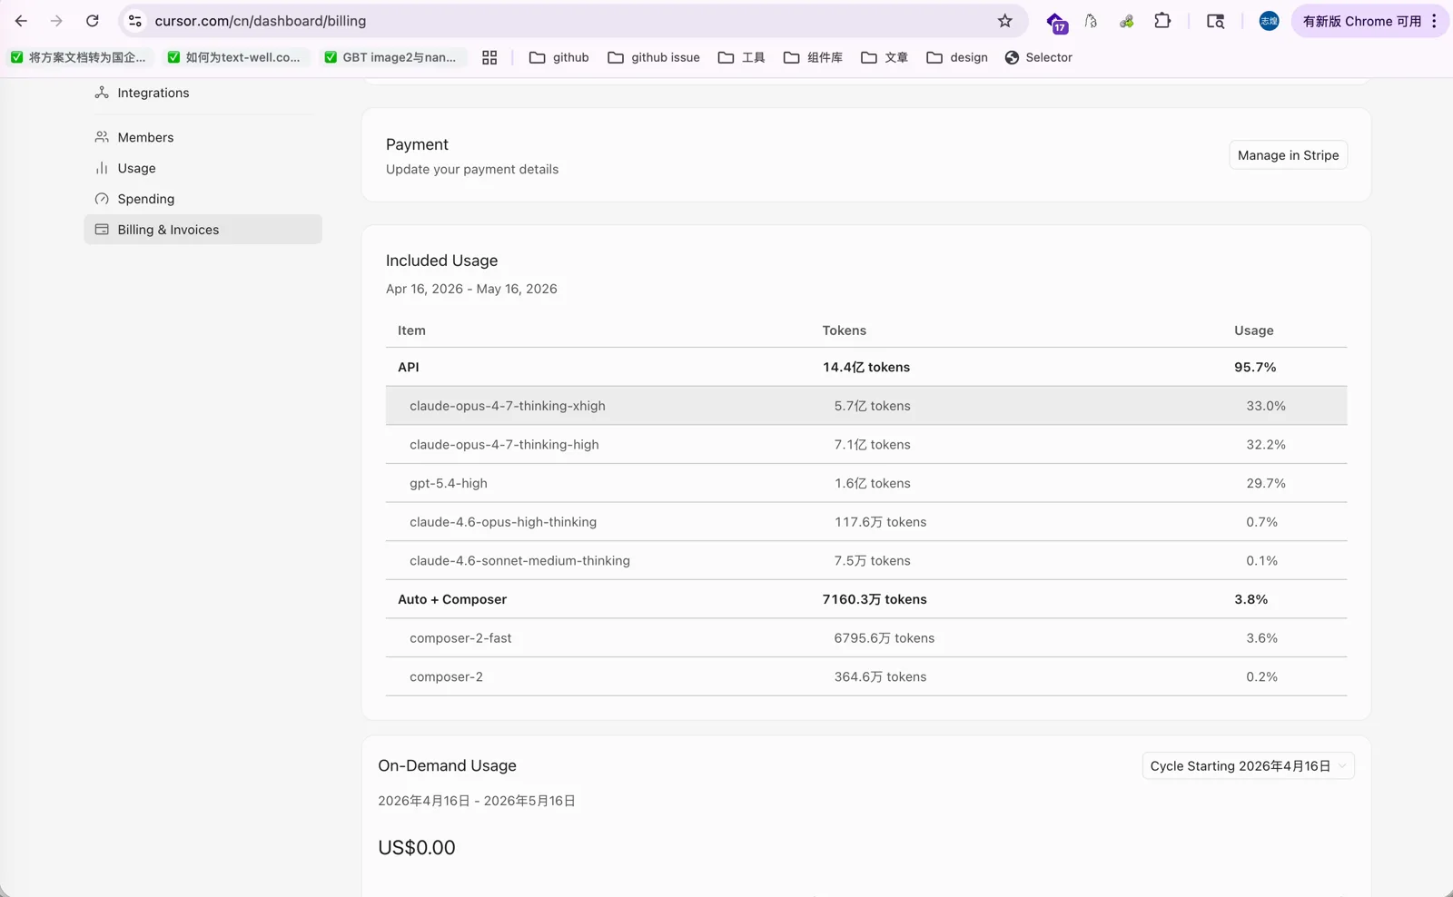1453x897 pixels.
Task: Open the GBT image2与nan bookmark
Action: [x=390, y=57]
